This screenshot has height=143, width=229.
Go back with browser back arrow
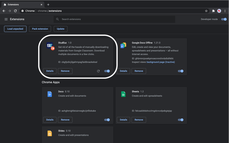4,11
